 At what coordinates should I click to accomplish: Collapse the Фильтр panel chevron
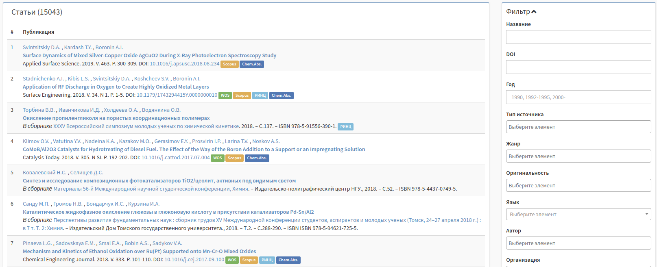534,12
